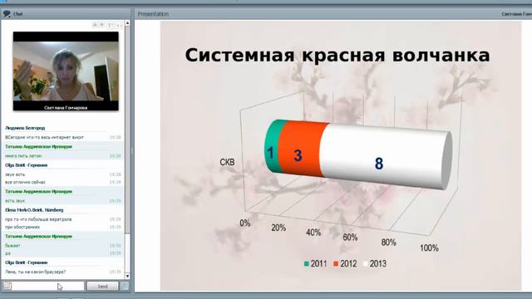
Task: Click the Send button in the chat
Action: [x=102, y=287]
